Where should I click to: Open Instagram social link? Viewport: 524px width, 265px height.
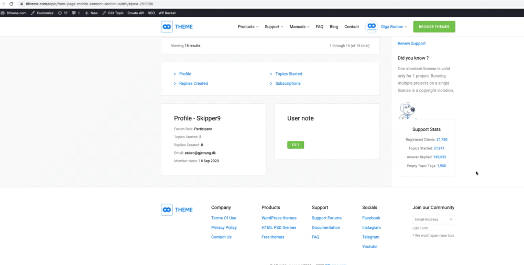coord(372,228)
